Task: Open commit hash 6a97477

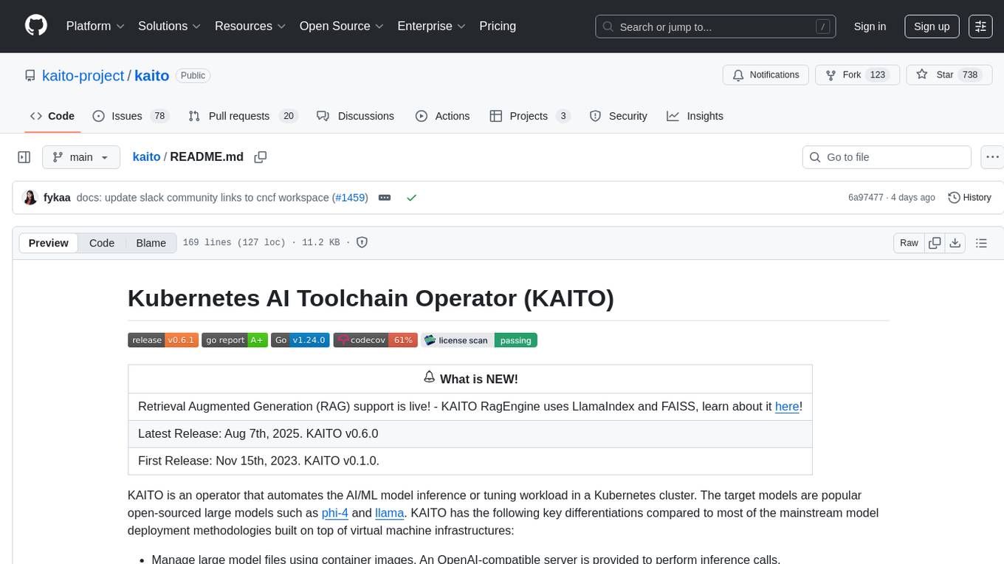Action: [x=866, y=198]
